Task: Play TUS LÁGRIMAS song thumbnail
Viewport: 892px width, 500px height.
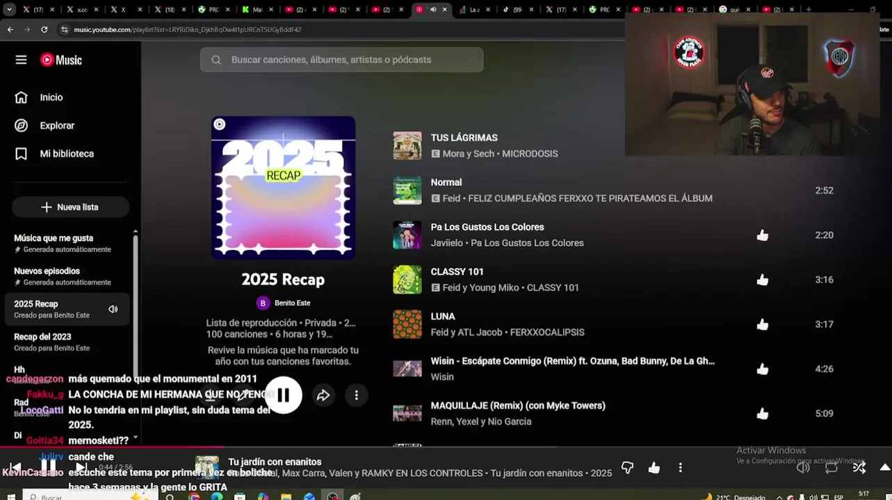Action: pos(407,146)
